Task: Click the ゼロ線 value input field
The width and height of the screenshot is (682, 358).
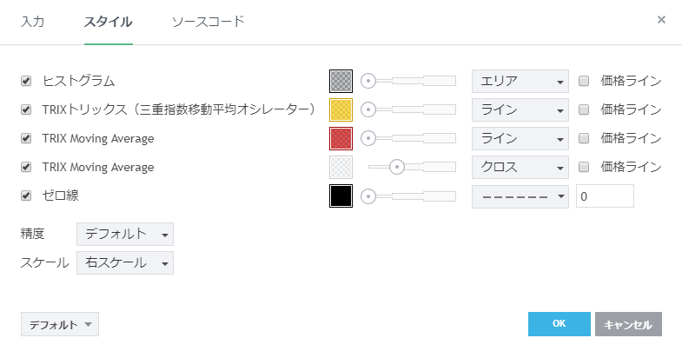Action: coord(605,196)
